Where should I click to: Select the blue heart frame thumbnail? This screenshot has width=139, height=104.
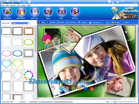point(6,64)
